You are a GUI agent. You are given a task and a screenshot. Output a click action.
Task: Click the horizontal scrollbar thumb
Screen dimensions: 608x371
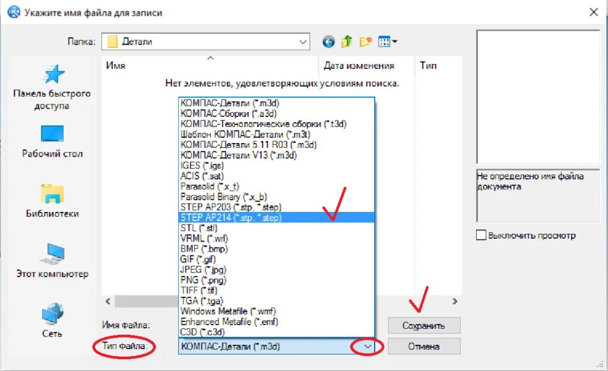click(147, 301)
